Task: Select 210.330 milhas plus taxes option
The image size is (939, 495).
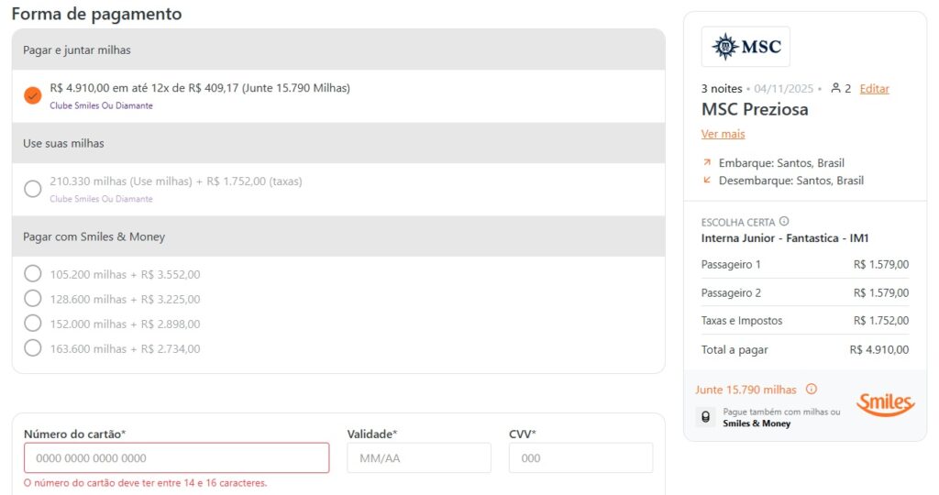Action: point(33,189)
